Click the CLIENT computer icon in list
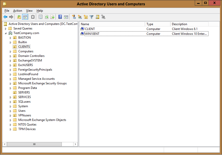 pyautogui.click(x=82, y=29)
